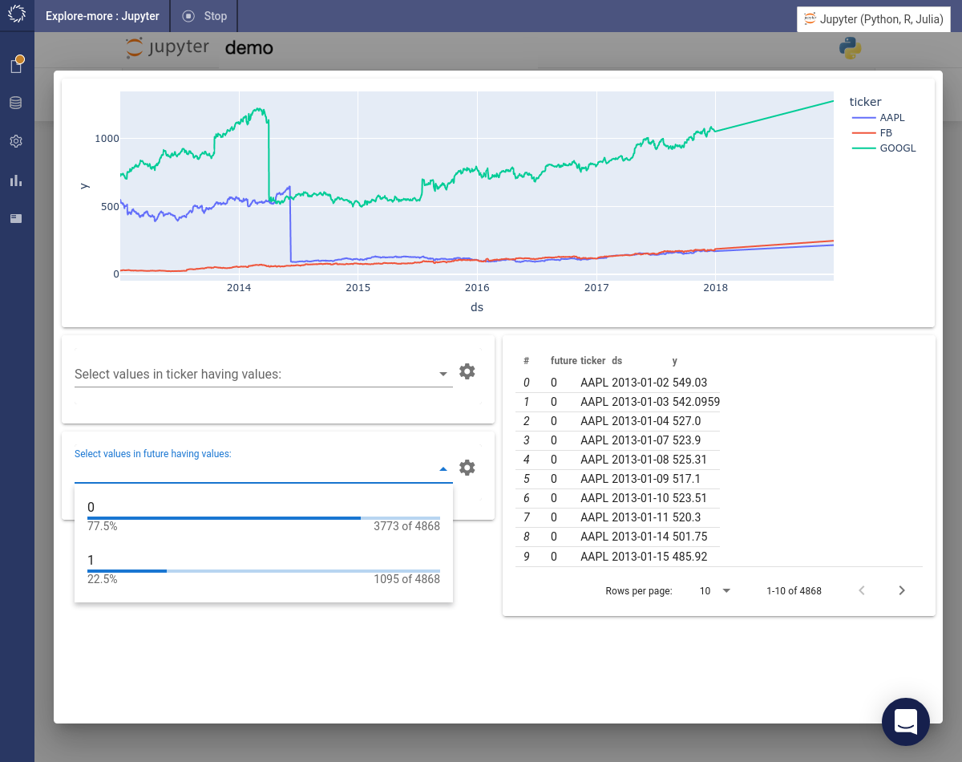The width and height of the screenshot is (962, 762).
Task: Click the Python logo in the header
Action: click(x=851, y=48)
